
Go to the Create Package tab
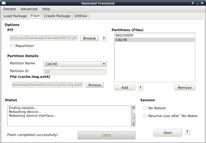pos(57,16)
